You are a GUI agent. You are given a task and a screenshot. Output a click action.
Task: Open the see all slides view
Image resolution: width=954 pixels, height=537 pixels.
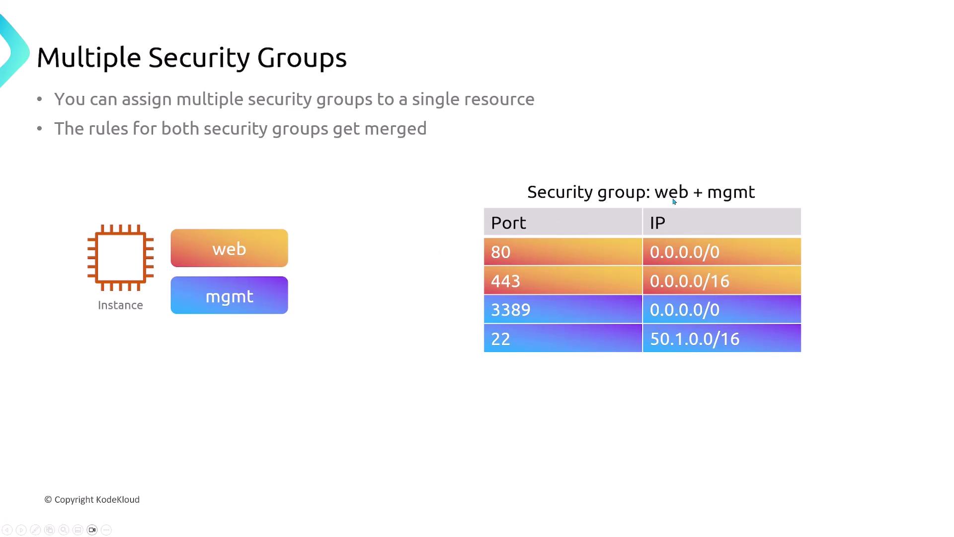point(49,530)
